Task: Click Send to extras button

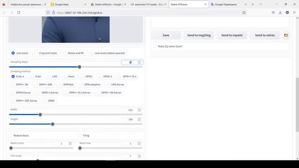Action: click(265, 35)
